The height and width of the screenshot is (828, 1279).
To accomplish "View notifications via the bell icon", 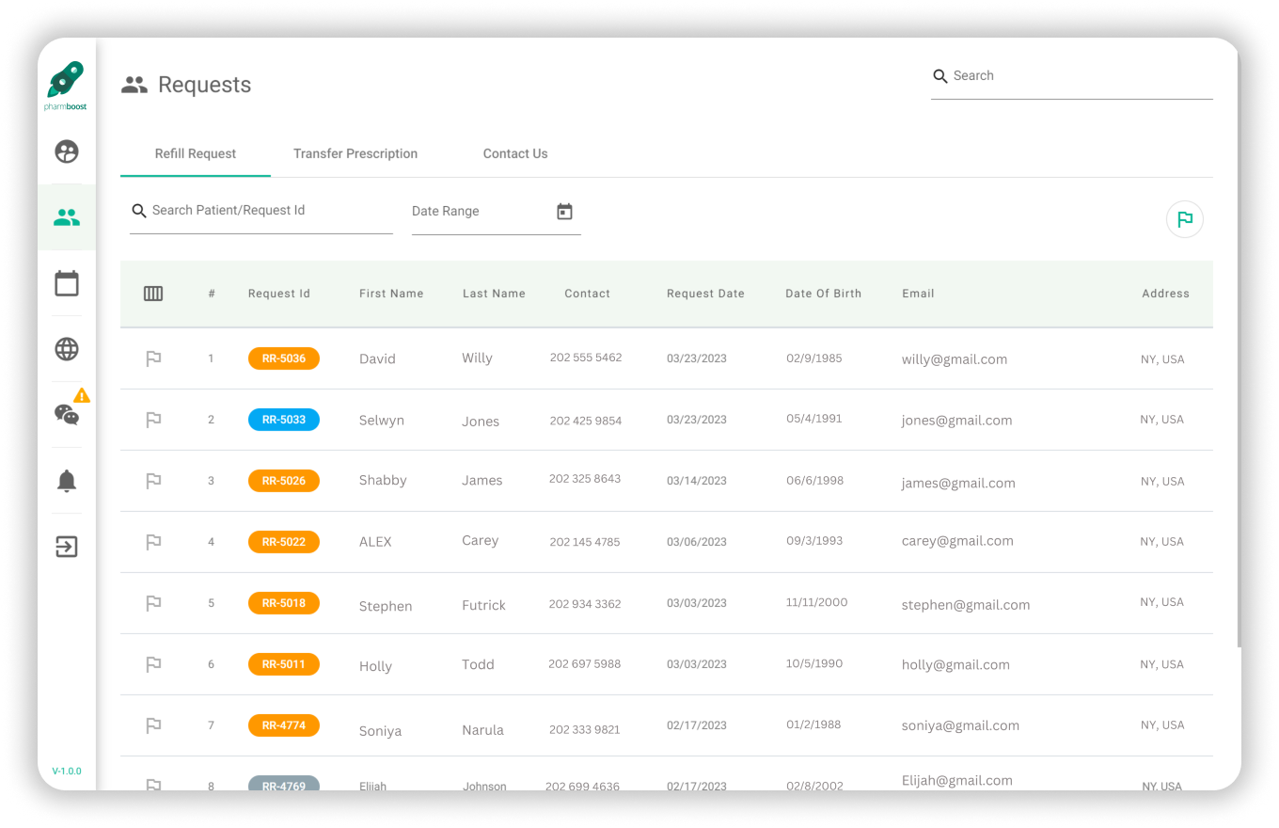I will pyautogui.click(x=66, y=481).
